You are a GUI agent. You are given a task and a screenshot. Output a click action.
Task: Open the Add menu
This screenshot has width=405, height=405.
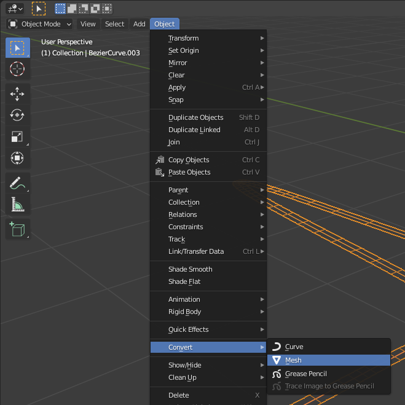click(x=140, y=24)
